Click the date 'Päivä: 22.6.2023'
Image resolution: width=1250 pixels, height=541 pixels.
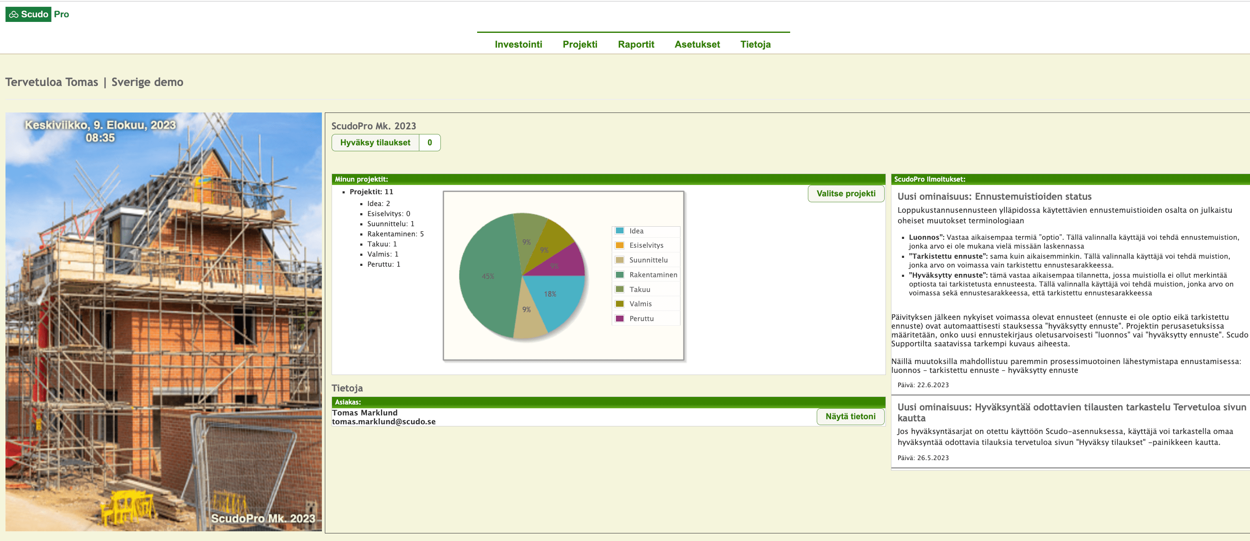[923, 386]
